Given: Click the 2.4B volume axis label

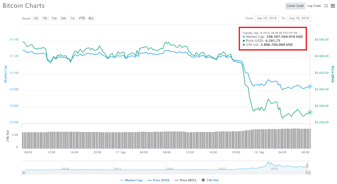Looking at the screenshot, I should (15, 135).
